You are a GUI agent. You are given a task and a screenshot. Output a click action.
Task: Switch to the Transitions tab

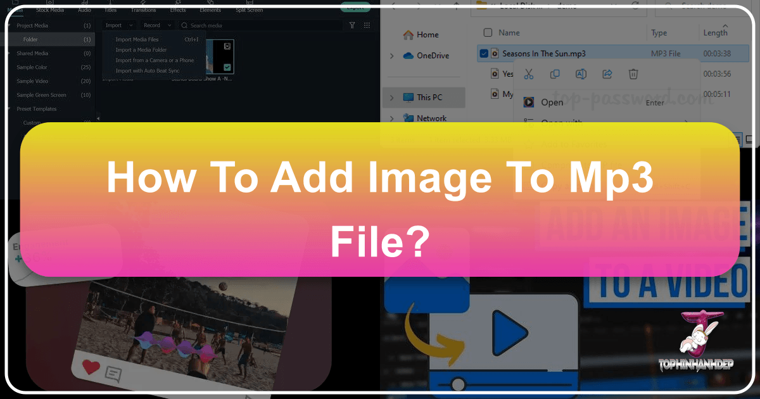(x=143, y=10)
